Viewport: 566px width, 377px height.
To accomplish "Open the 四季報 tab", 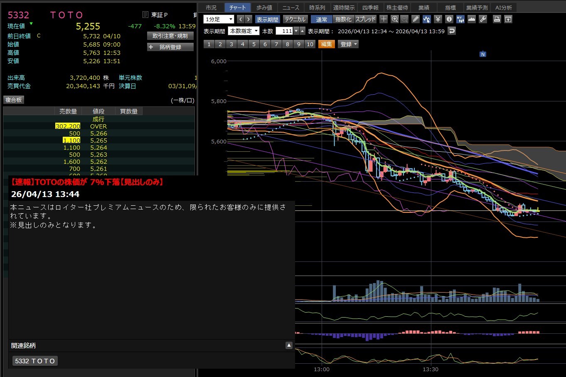I will point(370,7).
